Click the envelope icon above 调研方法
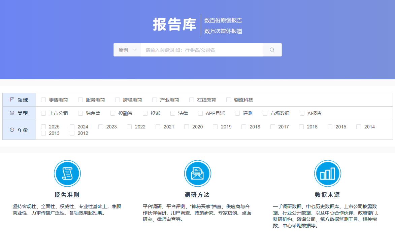Viewport: 395px width, 233px height. pyautogui.click(x=197, y=173)
